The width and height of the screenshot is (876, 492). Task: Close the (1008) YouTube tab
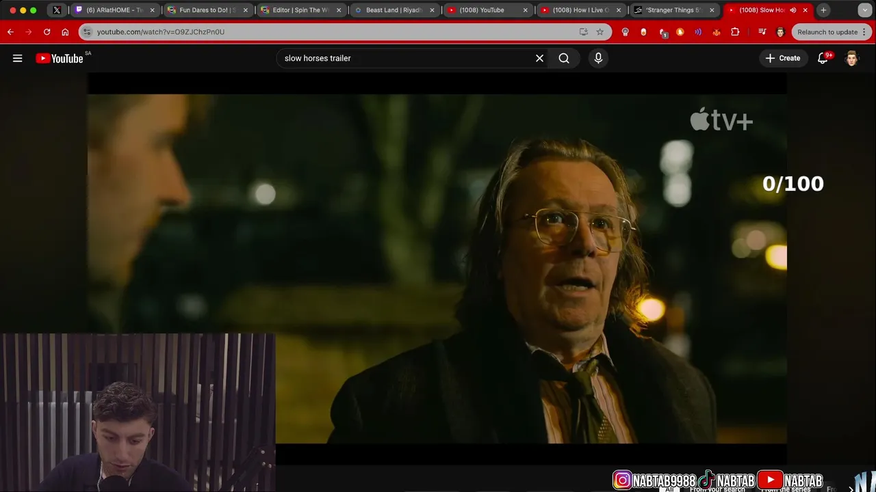tap(525, 10)
